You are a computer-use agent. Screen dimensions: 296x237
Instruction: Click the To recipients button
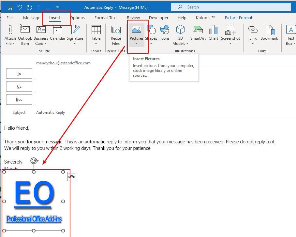click(x=19, y=73)
